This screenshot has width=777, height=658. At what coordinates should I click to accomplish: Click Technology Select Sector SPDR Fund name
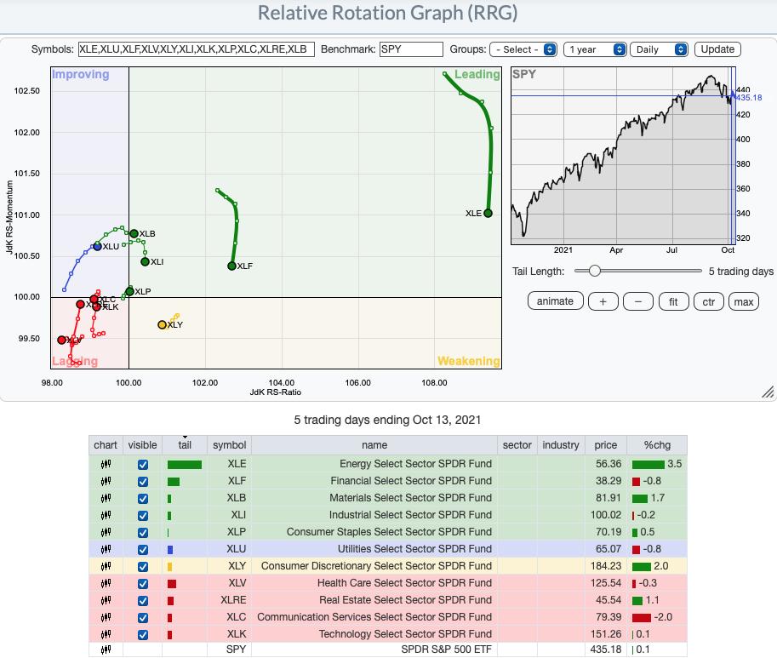point(405,634)
